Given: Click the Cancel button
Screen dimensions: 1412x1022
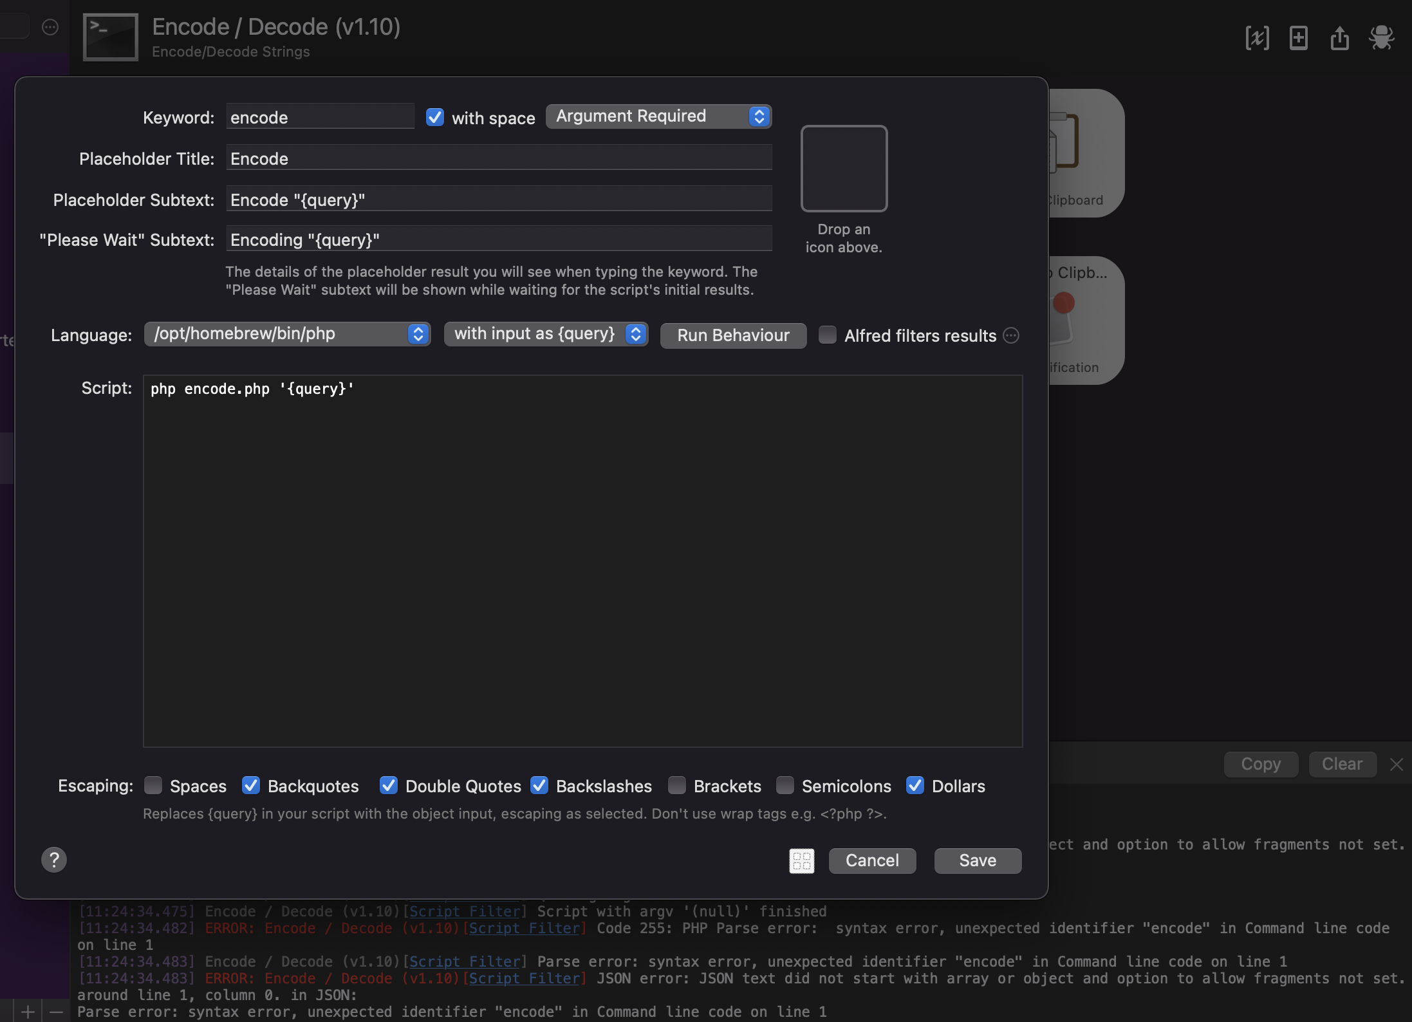Looking at the screenshot, I should click(x=871, y=860).
